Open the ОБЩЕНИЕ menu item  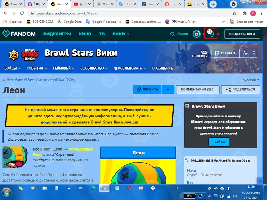pos(162,68)
